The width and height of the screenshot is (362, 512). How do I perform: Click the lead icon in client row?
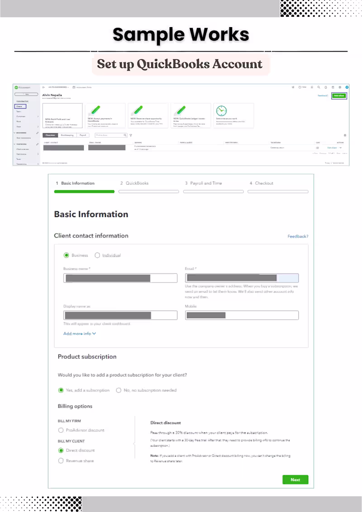[317, 148]
